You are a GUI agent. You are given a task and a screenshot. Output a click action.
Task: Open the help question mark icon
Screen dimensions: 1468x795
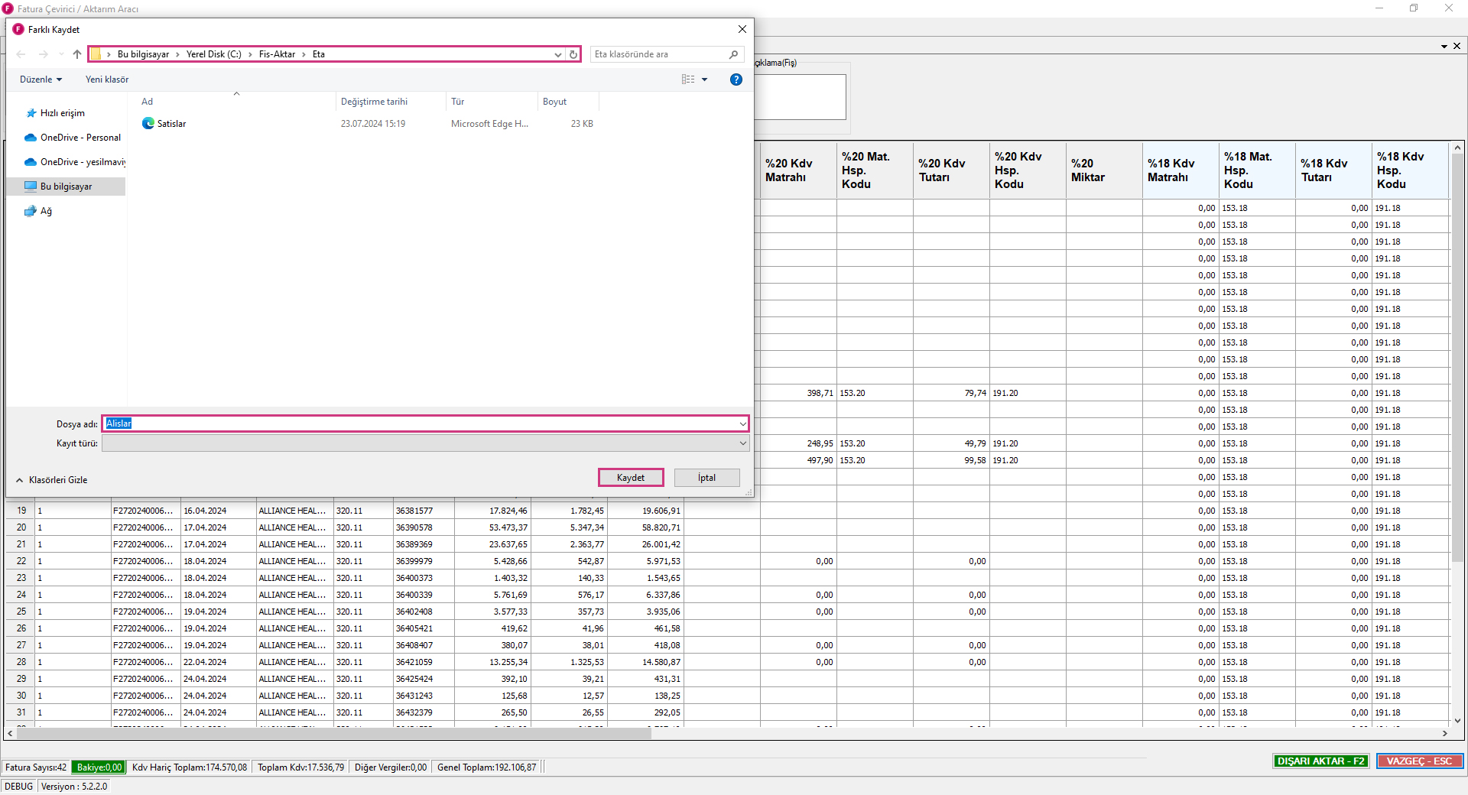click(736, 79)
